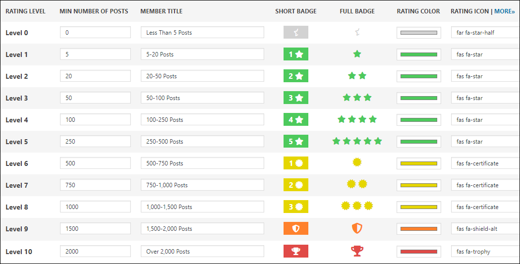Screen dimensions: 520x264
Task: Click the 'Less Than 5 Posts' title field
Action: click(202, 33)
